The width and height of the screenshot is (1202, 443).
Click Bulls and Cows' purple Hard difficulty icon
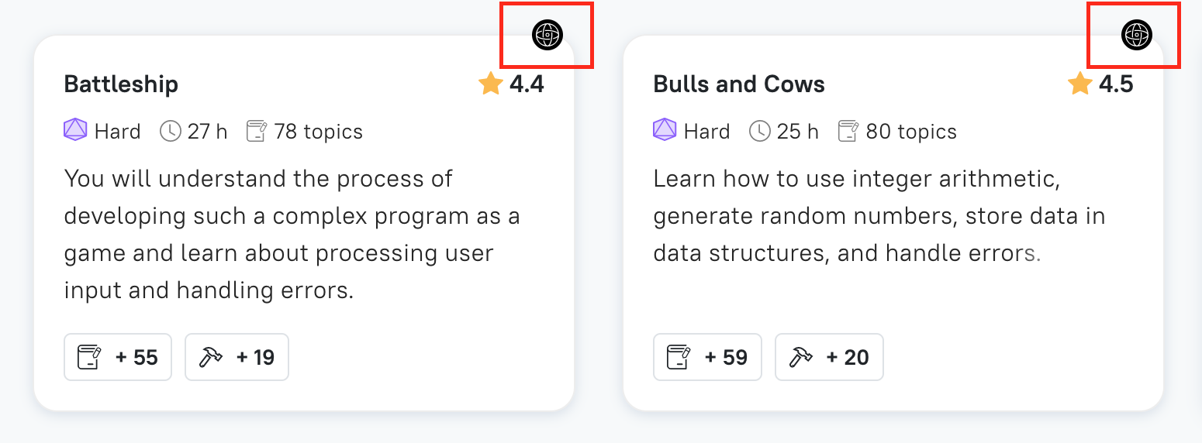coord(665,130)
